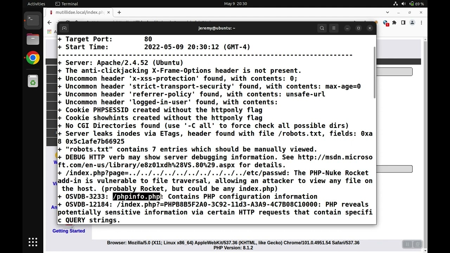Expand Chrome's tab search chevron
450x253 pixels.
click(x=387, y=13)
